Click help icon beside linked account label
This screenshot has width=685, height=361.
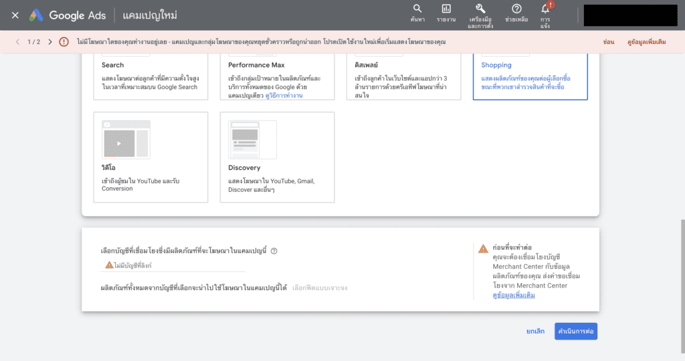[274, 251]
